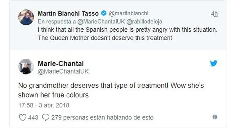
Task: Click the 4h timestamp on the reply
Action: [214, 14]
